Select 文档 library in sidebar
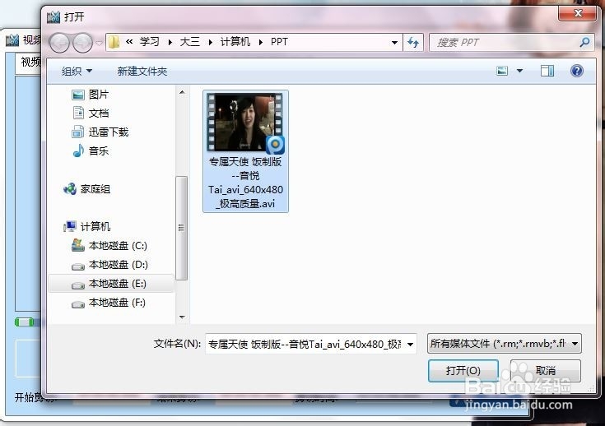The image size is (605, 426). click(91, 113)
